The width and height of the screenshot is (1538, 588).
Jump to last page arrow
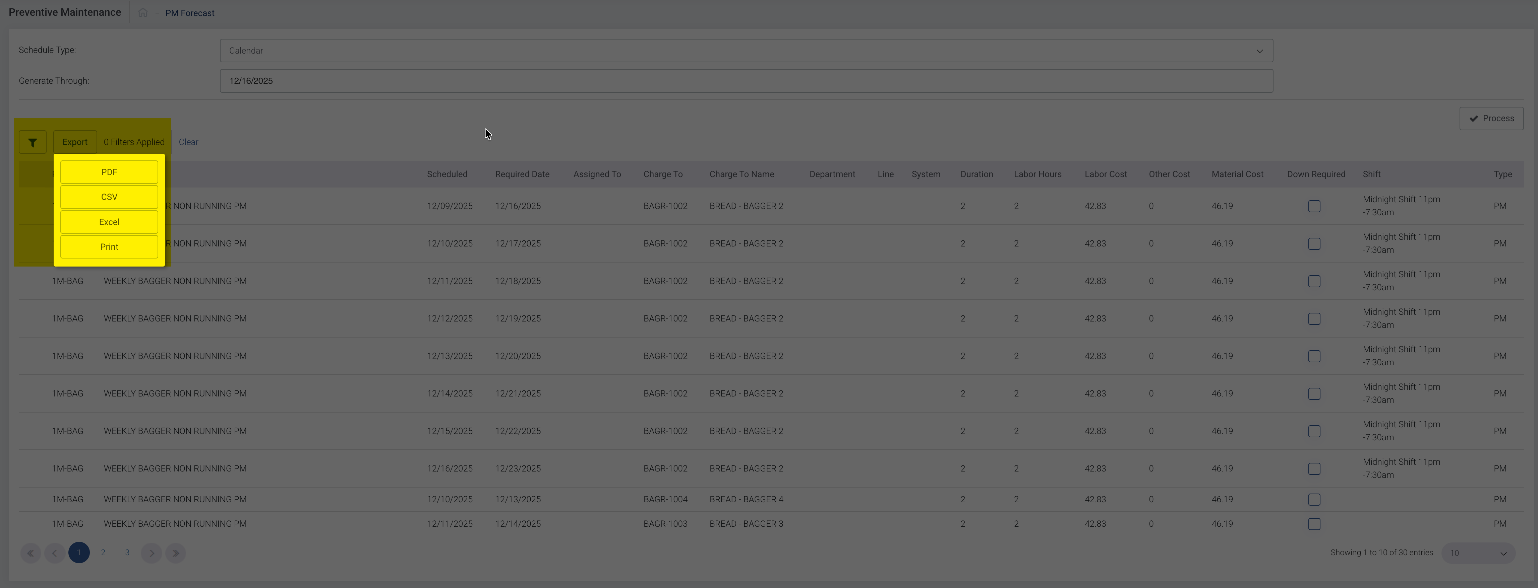[176, 553]
